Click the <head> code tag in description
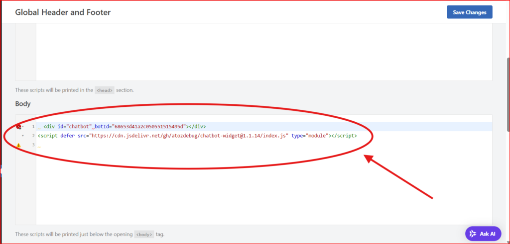510x244 pixels. [x=105, y=90]
